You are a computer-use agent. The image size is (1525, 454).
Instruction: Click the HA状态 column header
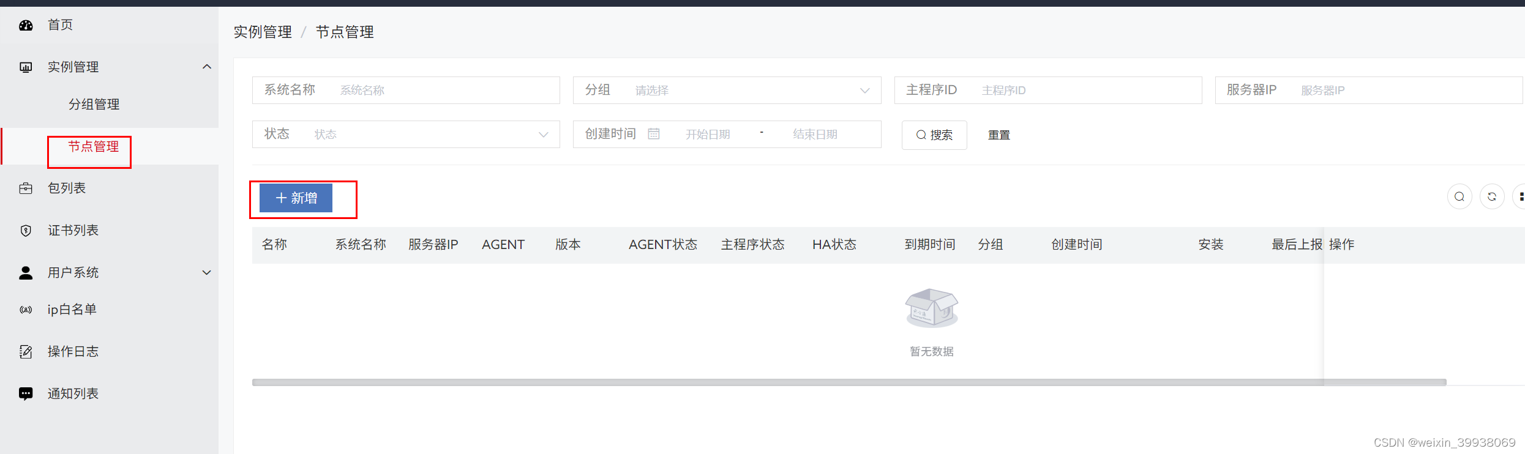[x=834, y=245]
